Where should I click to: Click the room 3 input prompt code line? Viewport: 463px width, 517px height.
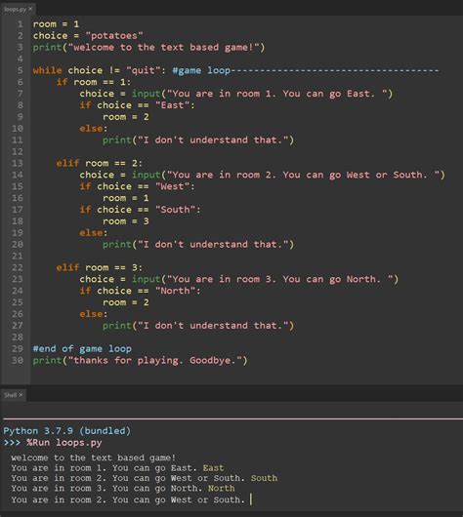click(239, 279)
